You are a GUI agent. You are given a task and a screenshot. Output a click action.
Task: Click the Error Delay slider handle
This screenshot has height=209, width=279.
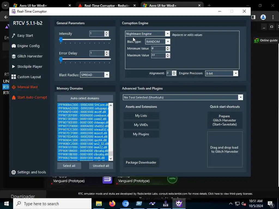pos(61,60)
